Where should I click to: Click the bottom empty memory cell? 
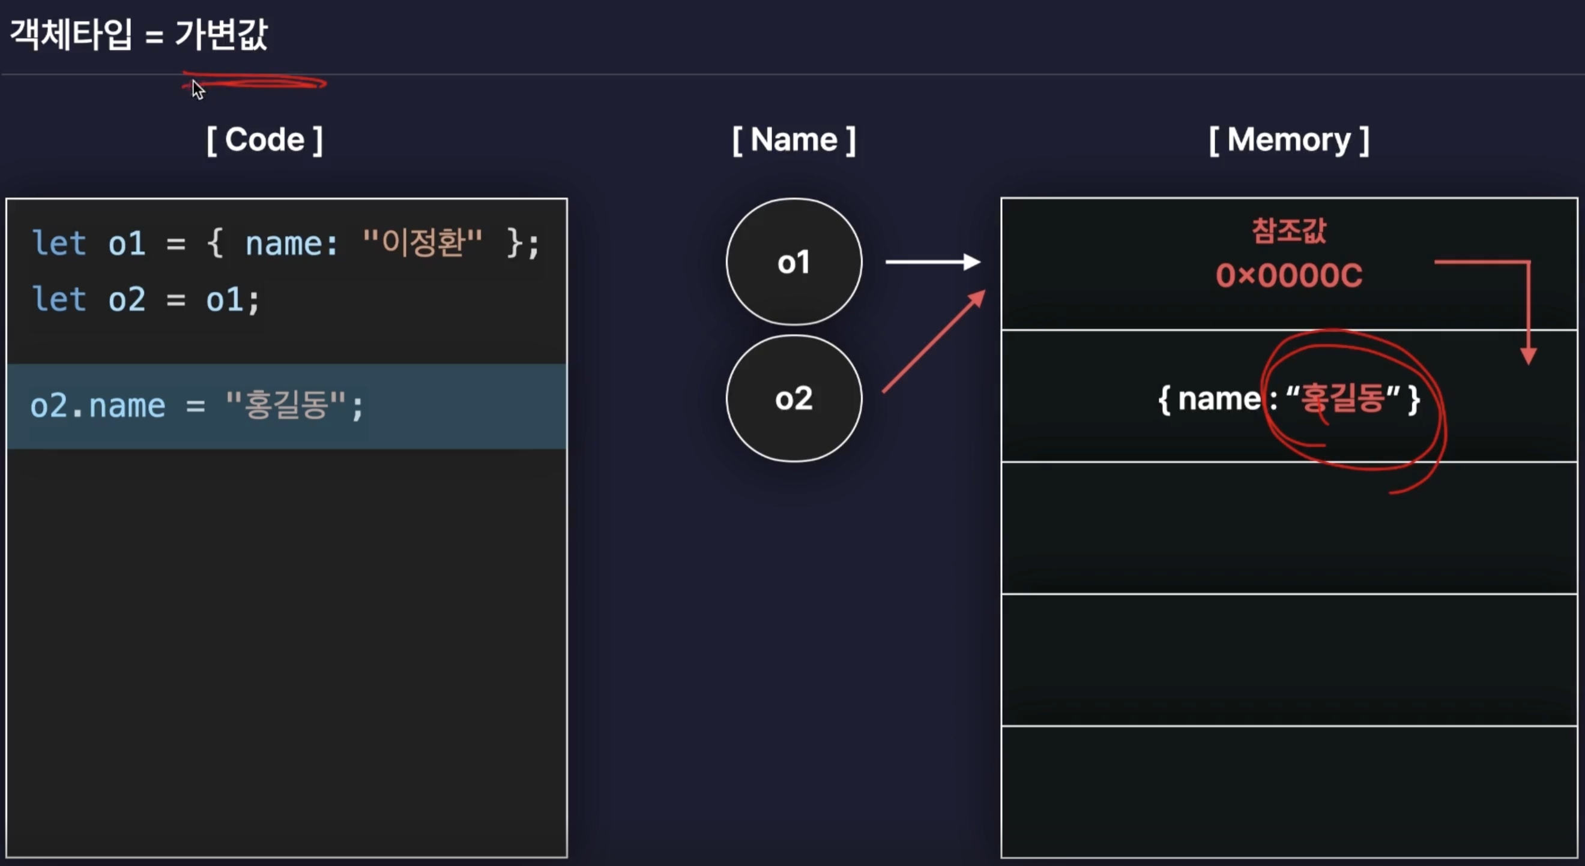(1288, 792)
